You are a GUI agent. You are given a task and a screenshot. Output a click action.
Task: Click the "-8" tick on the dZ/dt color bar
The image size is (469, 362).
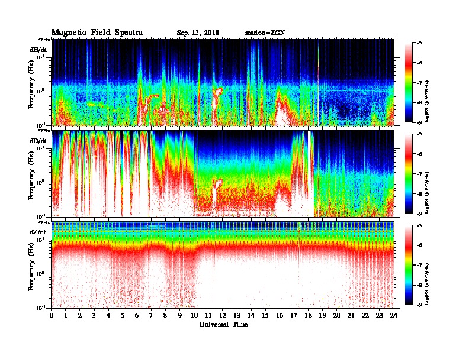[419, 285]
